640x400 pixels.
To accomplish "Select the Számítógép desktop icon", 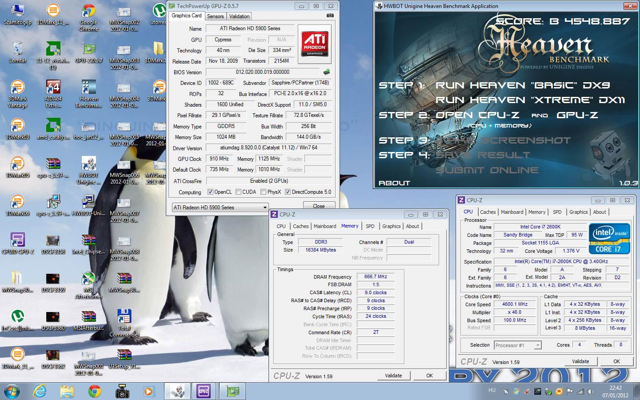I will (18, 14).
